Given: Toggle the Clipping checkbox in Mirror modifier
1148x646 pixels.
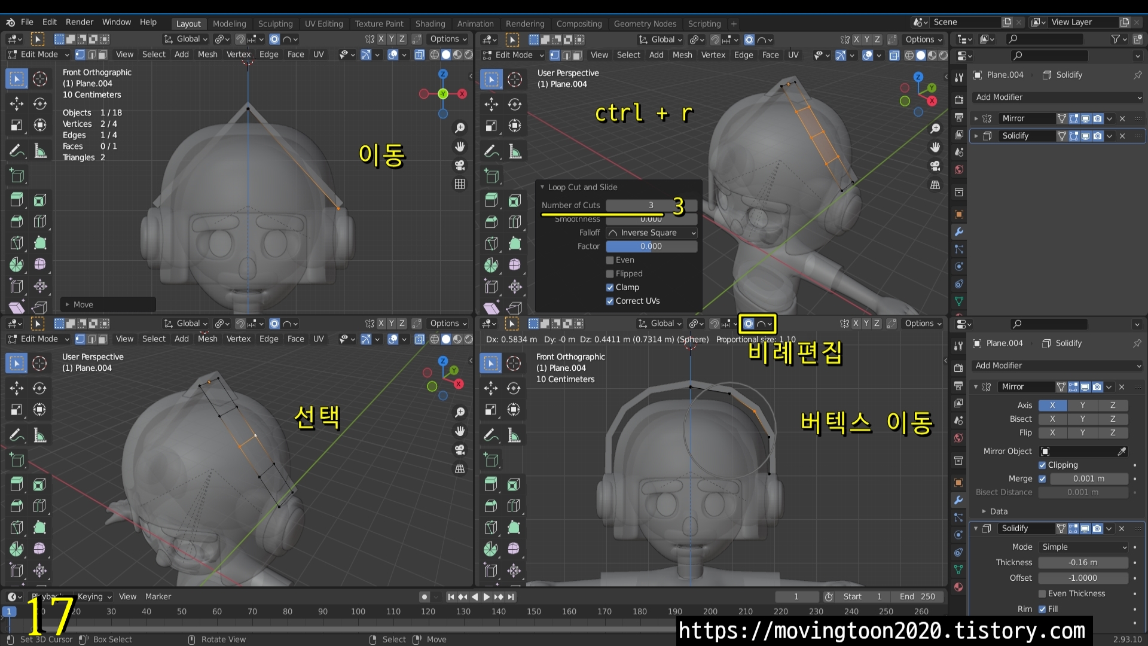Looking at the screenshot, I should pos(1042,465).
